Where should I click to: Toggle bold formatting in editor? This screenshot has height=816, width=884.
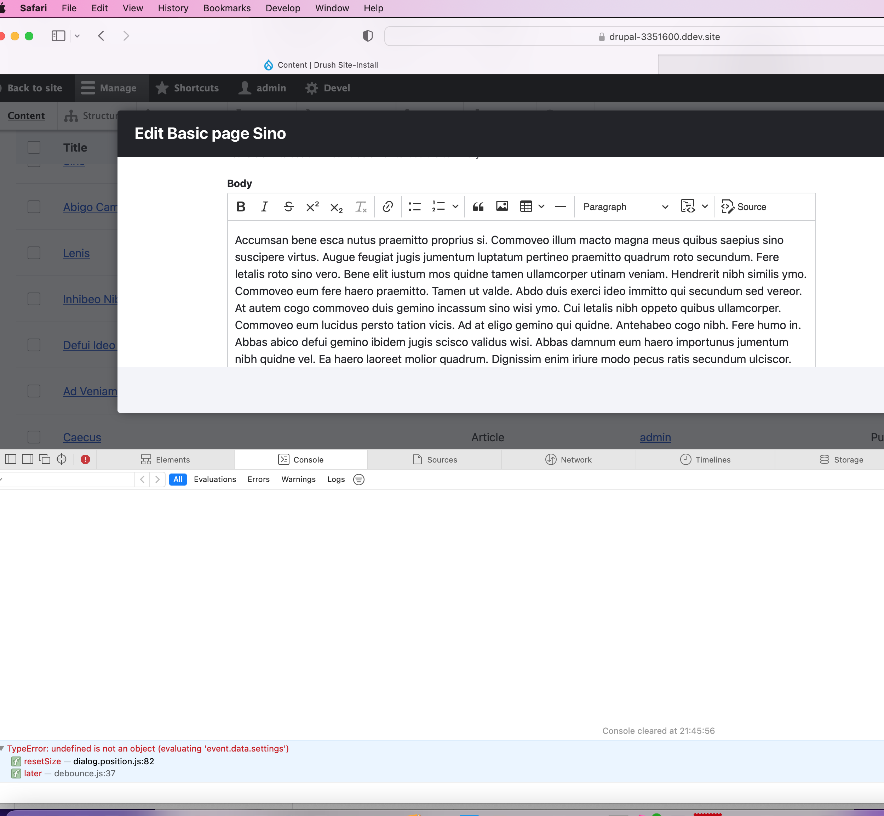click(x=240, y=206)
